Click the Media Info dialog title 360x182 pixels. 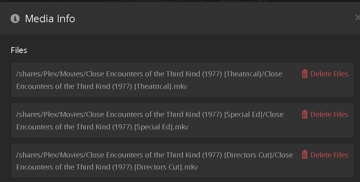(50, 19)
